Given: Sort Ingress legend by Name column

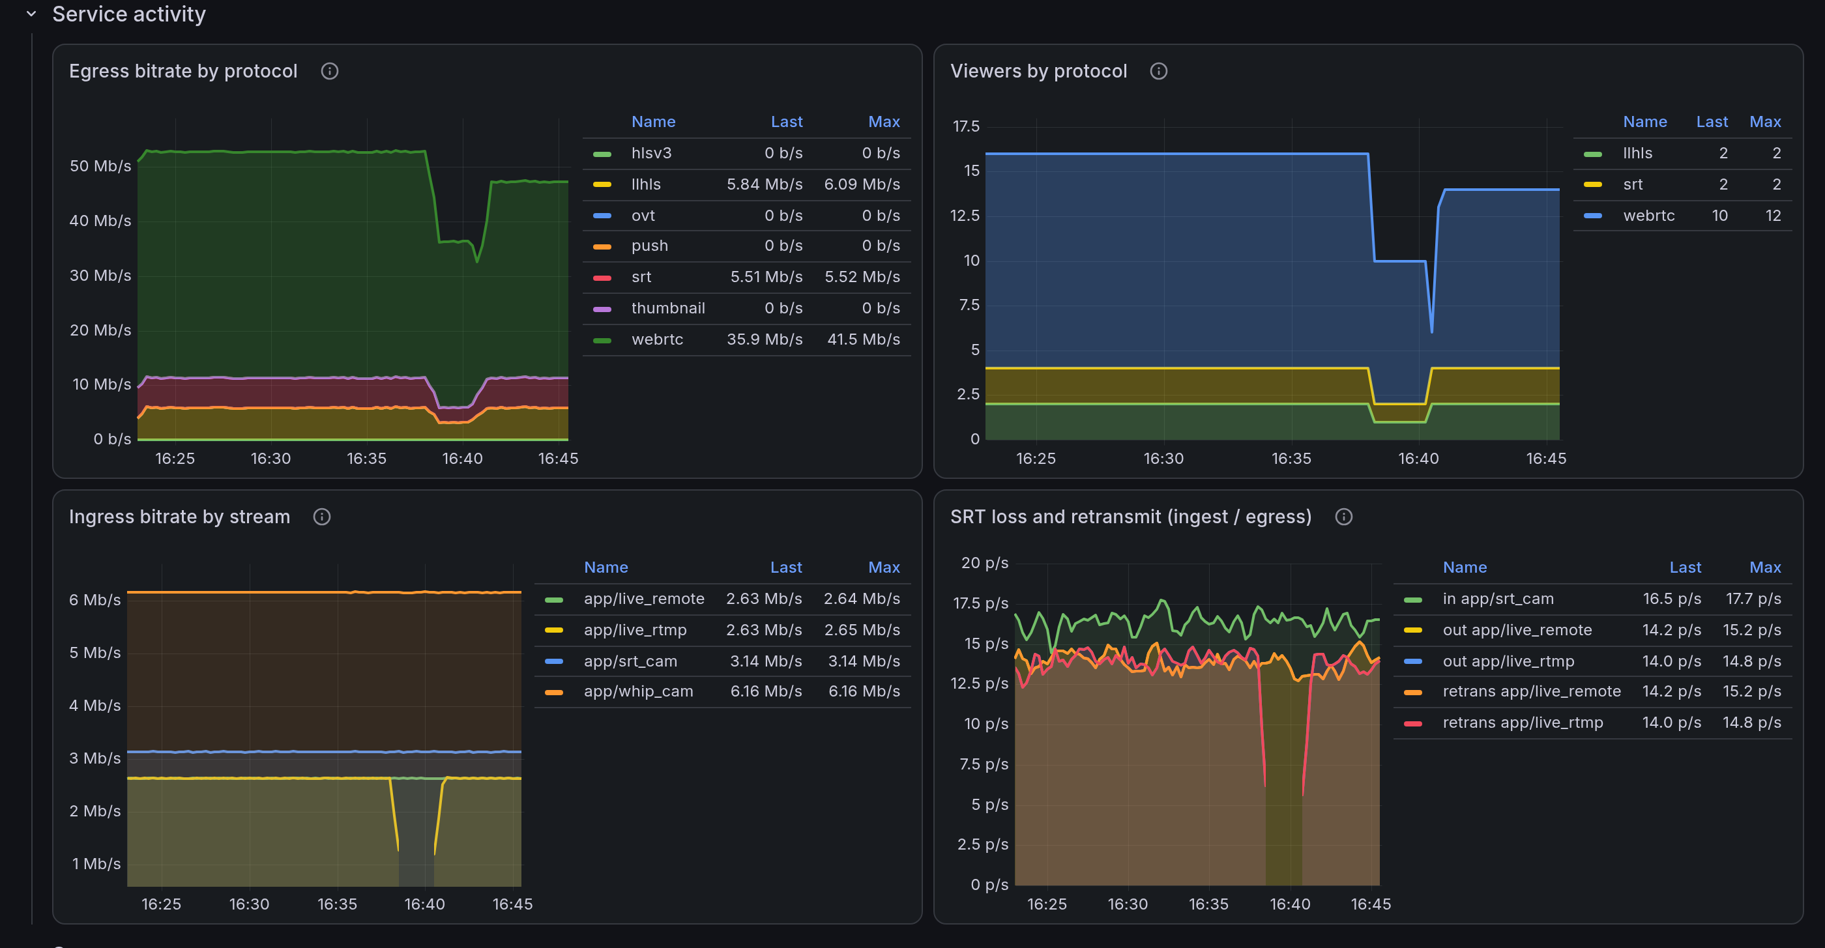Looking at the screenshot, I should coord(606,567).
